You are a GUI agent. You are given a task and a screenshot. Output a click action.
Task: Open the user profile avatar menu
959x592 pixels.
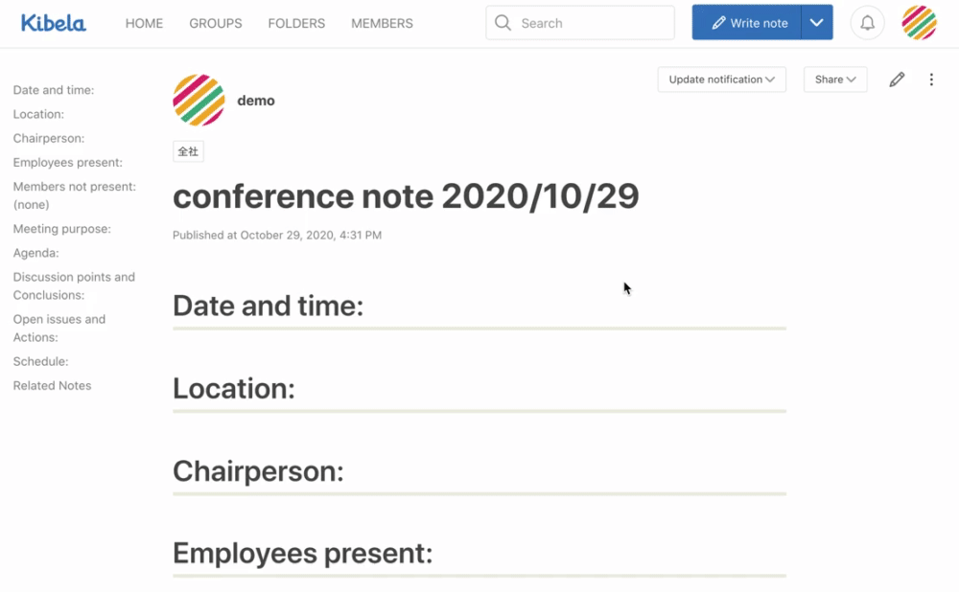coord(919,23)
